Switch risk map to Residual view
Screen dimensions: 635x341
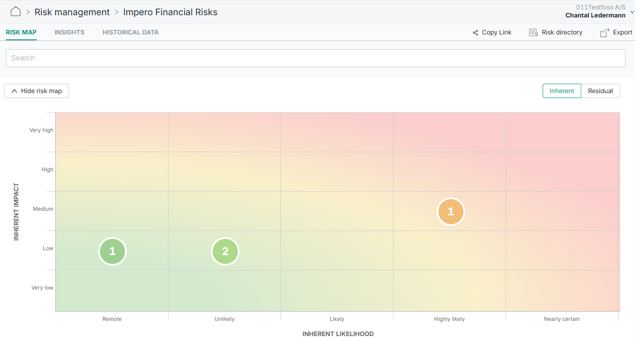pos(600,91)
